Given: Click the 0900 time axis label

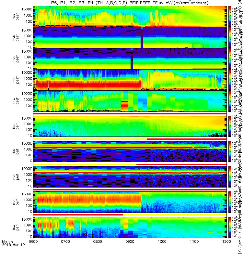Looking at the screenshot, I should [130, 241].
